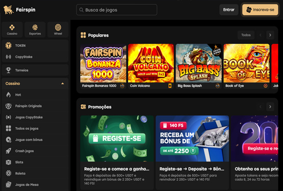The image size is (283, 191).
Task: Click the Crash jogos rocket icon
Action: [x=9, y=151]
